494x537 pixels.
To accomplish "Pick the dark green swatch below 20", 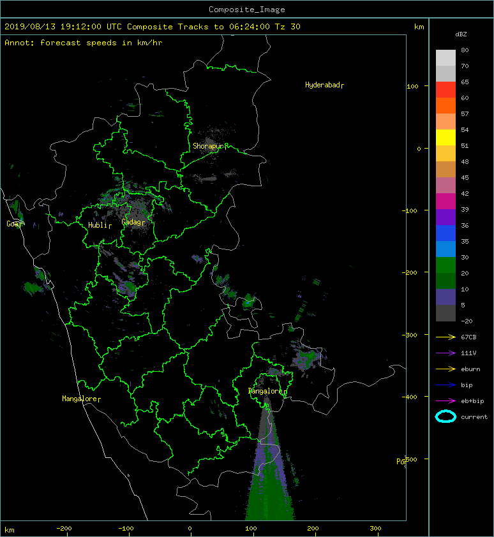I will tap(445, 281).
